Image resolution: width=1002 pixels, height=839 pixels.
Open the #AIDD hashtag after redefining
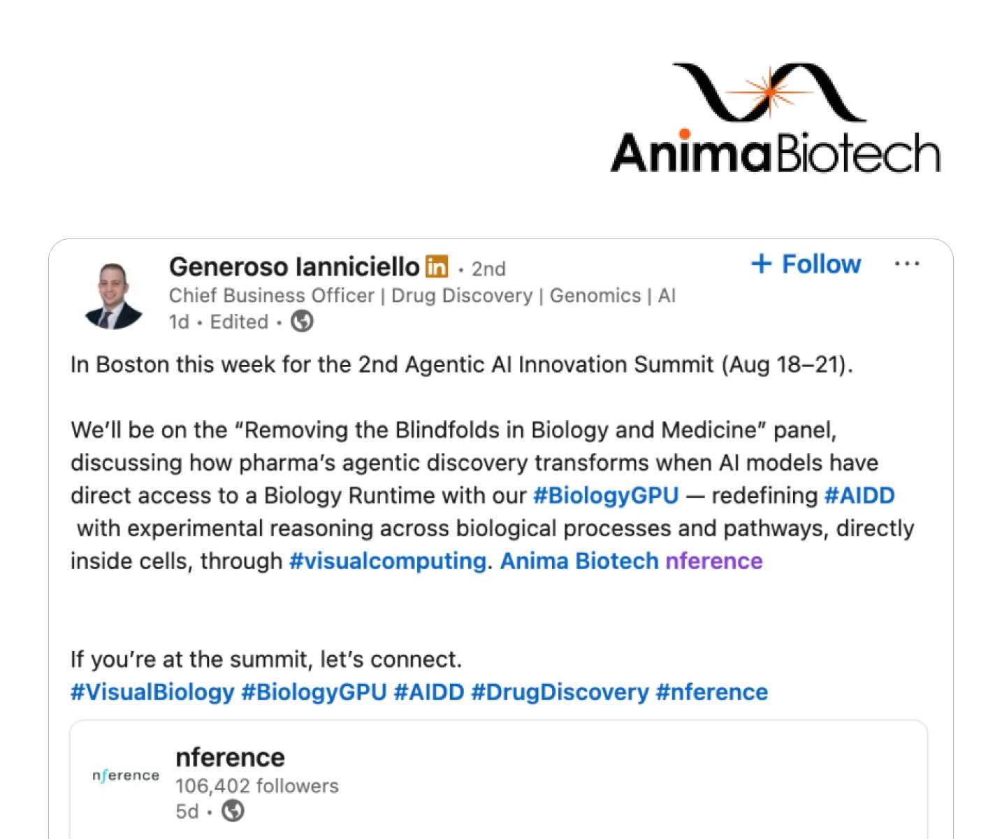point(859,496)
